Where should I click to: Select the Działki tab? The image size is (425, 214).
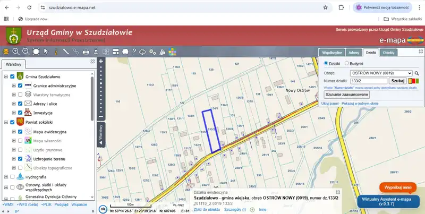point(370,53)
